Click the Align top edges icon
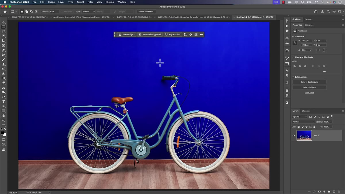This screenshot has height=194, width=345. (313, 66)
